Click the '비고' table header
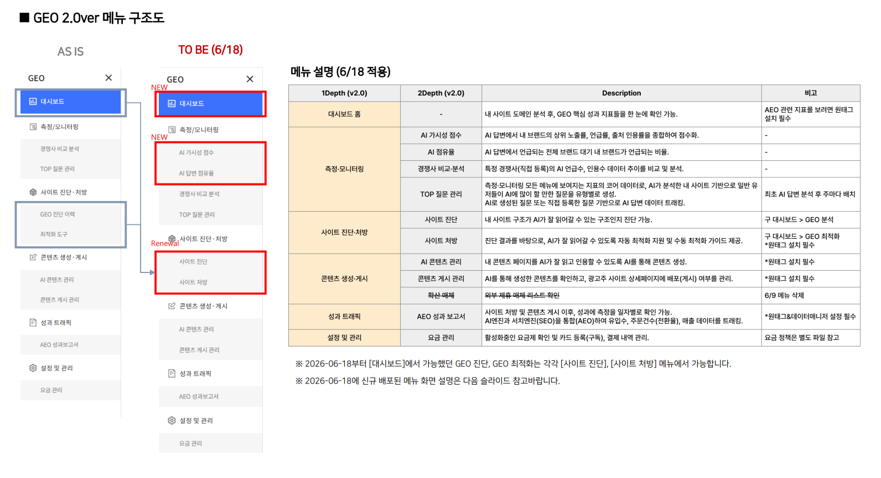 (x=811, y=93)
